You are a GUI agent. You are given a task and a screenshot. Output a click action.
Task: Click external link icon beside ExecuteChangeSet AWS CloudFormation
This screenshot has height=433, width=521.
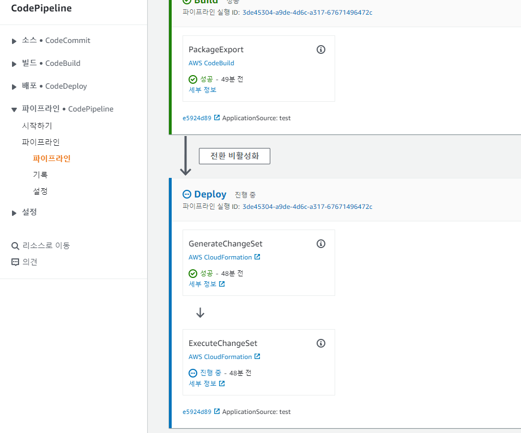pyautogui.click(x=257, y=356)
